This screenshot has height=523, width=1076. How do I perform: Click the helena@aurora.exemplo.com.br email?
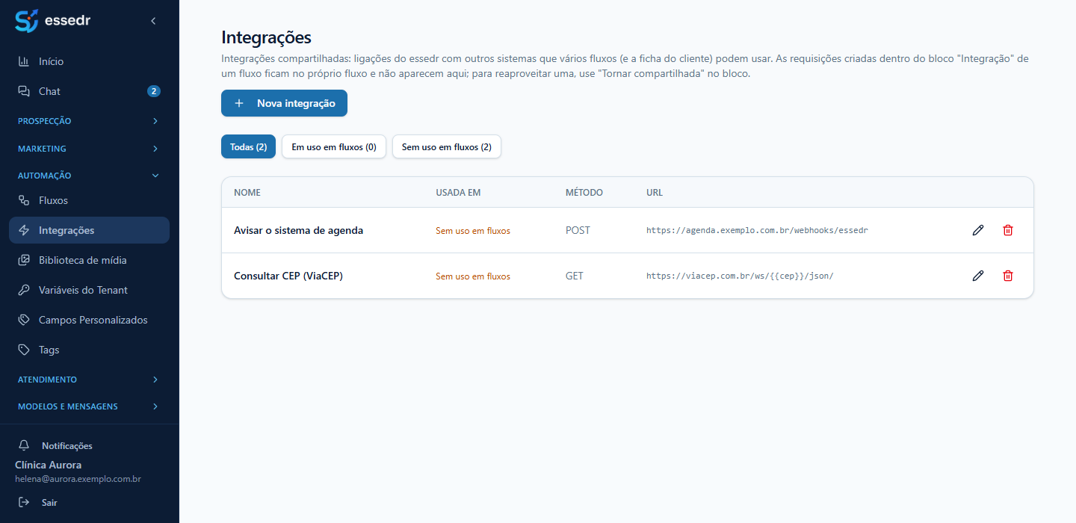point(78,479)
